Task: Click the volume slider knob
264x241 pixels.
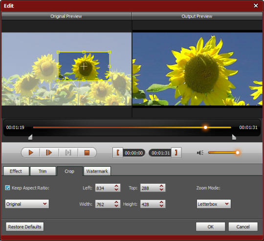Action: pyautogui.click(x=238, y=153)
